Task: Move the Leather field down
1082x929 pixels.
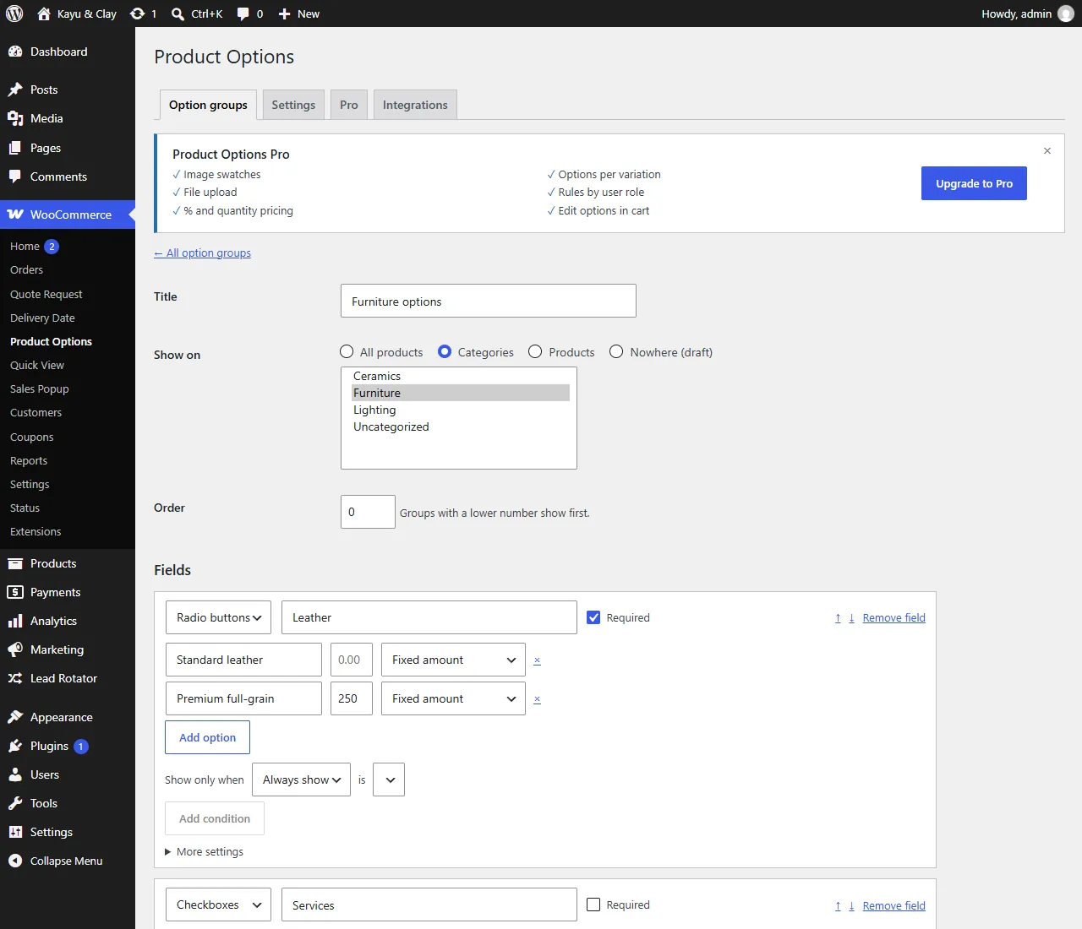Action: click(x=851, y=618)
